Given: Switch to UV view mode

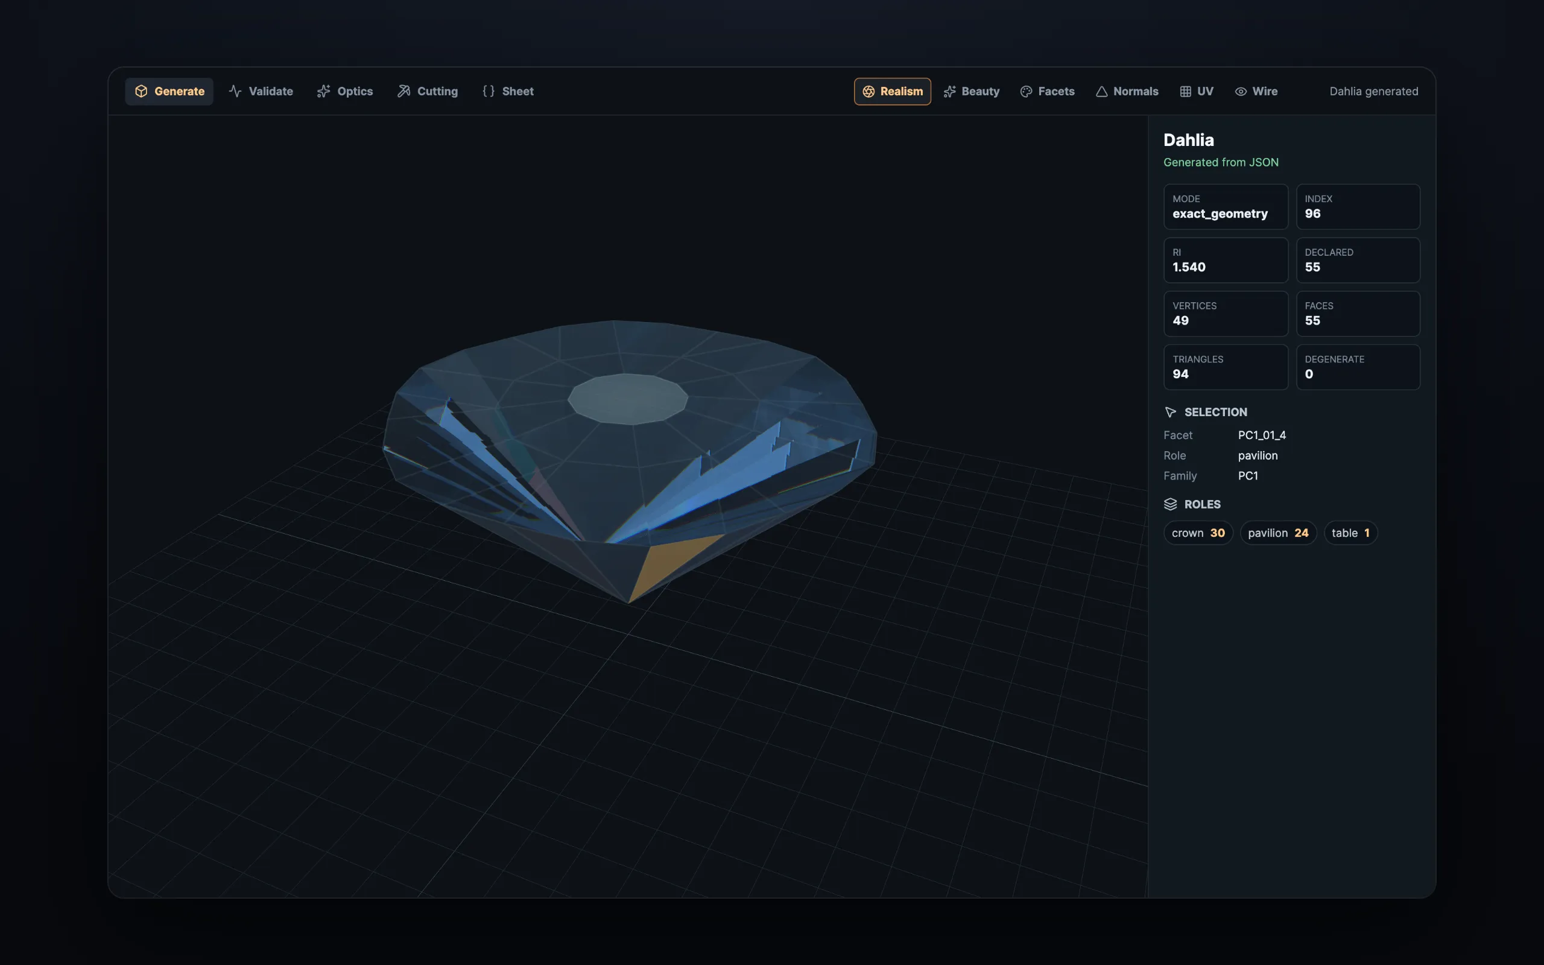Looking at the screenshot, I should click(1196, 91).
